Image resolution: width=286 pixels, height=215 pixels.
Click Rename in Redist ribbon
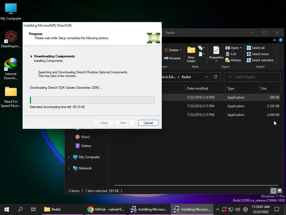tap(172, 58)
